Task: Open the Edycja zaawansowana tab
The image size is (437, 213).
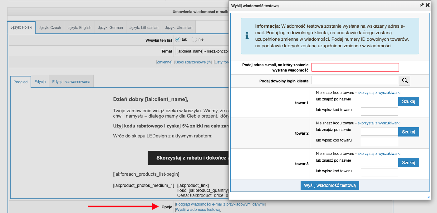Action: 71,82
